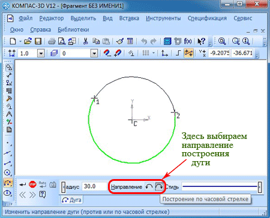Switch to the Дуга tab
The height and width of the screenshot is (218, 270).
(x=71, y=200)
